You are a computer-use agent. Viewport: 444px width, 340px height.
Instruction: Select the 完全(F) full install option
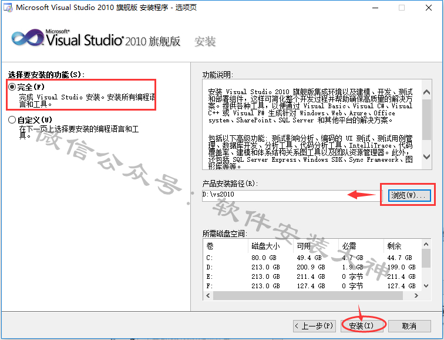pyautogui.click(x=12, y=87)
